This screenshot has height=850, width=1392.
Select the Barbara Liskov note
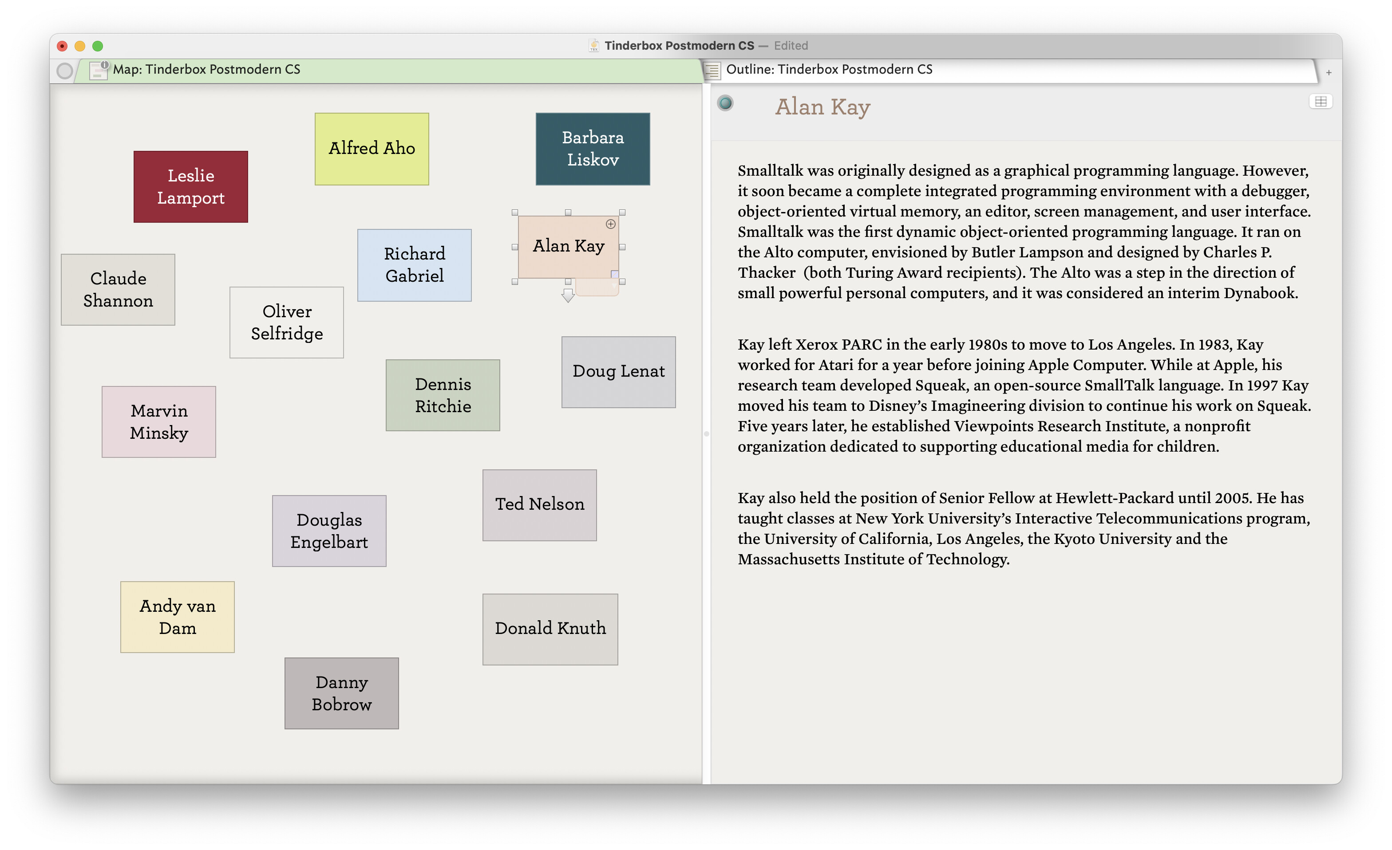(x=593, y=149)
